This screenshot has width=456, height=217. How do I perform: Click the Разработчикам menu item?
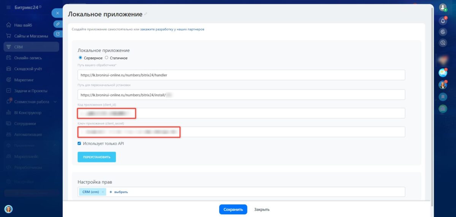[x=28, y=167]
